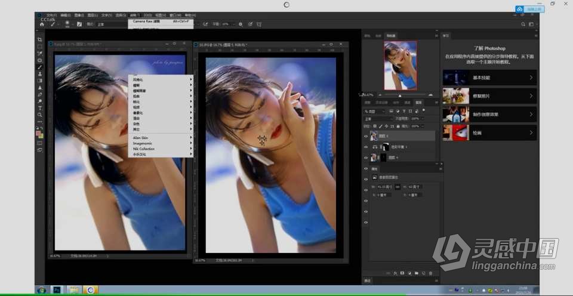Click the Search icon at top right
Screen dimensions: 573x296
tap(523, 24)
